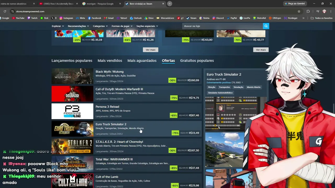
Task: Open a new browser tab
Action: (x=170, y=4)
